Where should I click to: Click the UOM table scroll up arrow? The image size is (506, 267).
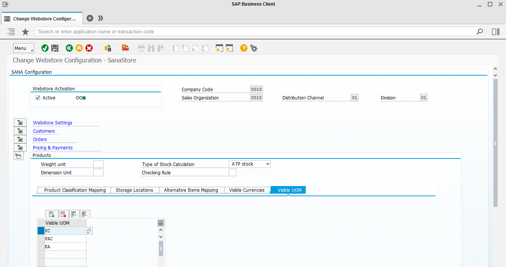coord(161,230)
